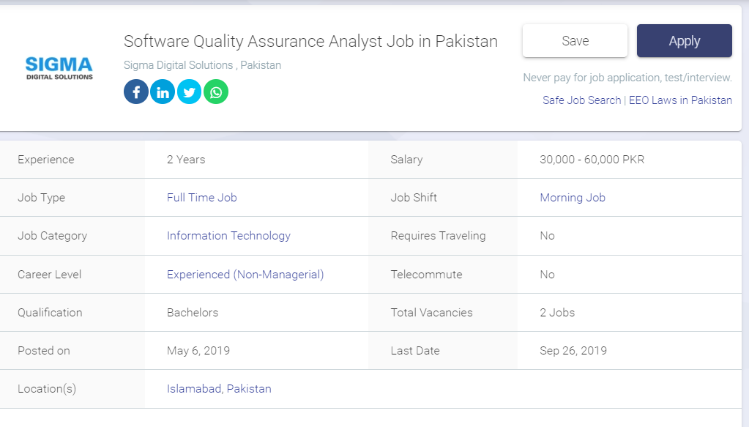The width and height of the screenshot is (749, 427).
Task: Share job through WhatsApp
Action: (x=216, y=92)
